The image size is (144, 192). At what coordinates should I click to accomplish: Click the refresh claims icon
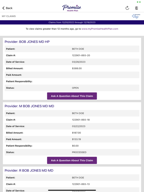(x=127, y=8)
